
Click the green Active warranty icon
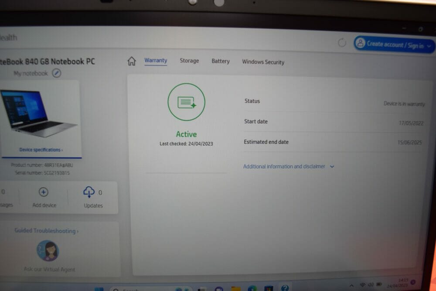186,102
